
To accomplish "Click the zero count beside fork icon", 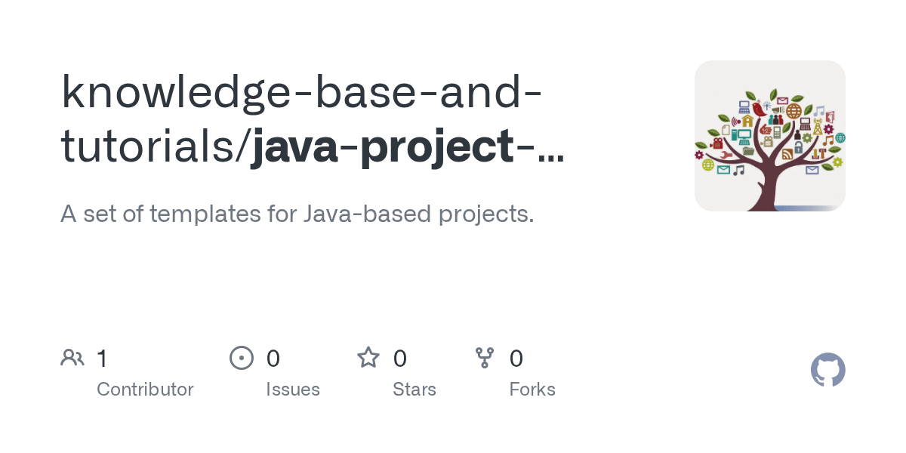I will (516, 359).
